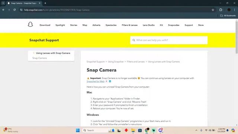Go back with the browser back arrow
Screen dimensions: 238x134
coord(3,10)
